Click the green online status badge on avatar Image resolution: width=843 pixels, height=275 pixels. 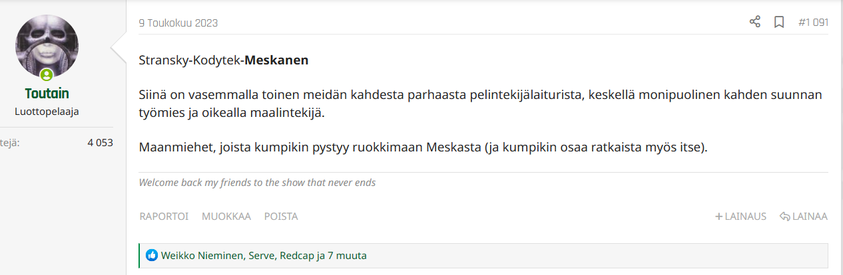(47, 74)
